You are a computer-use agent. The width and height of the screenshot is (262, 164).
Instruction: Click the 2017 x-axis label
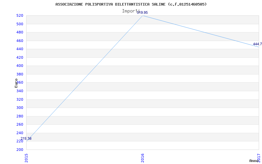(x=259, y=158)
